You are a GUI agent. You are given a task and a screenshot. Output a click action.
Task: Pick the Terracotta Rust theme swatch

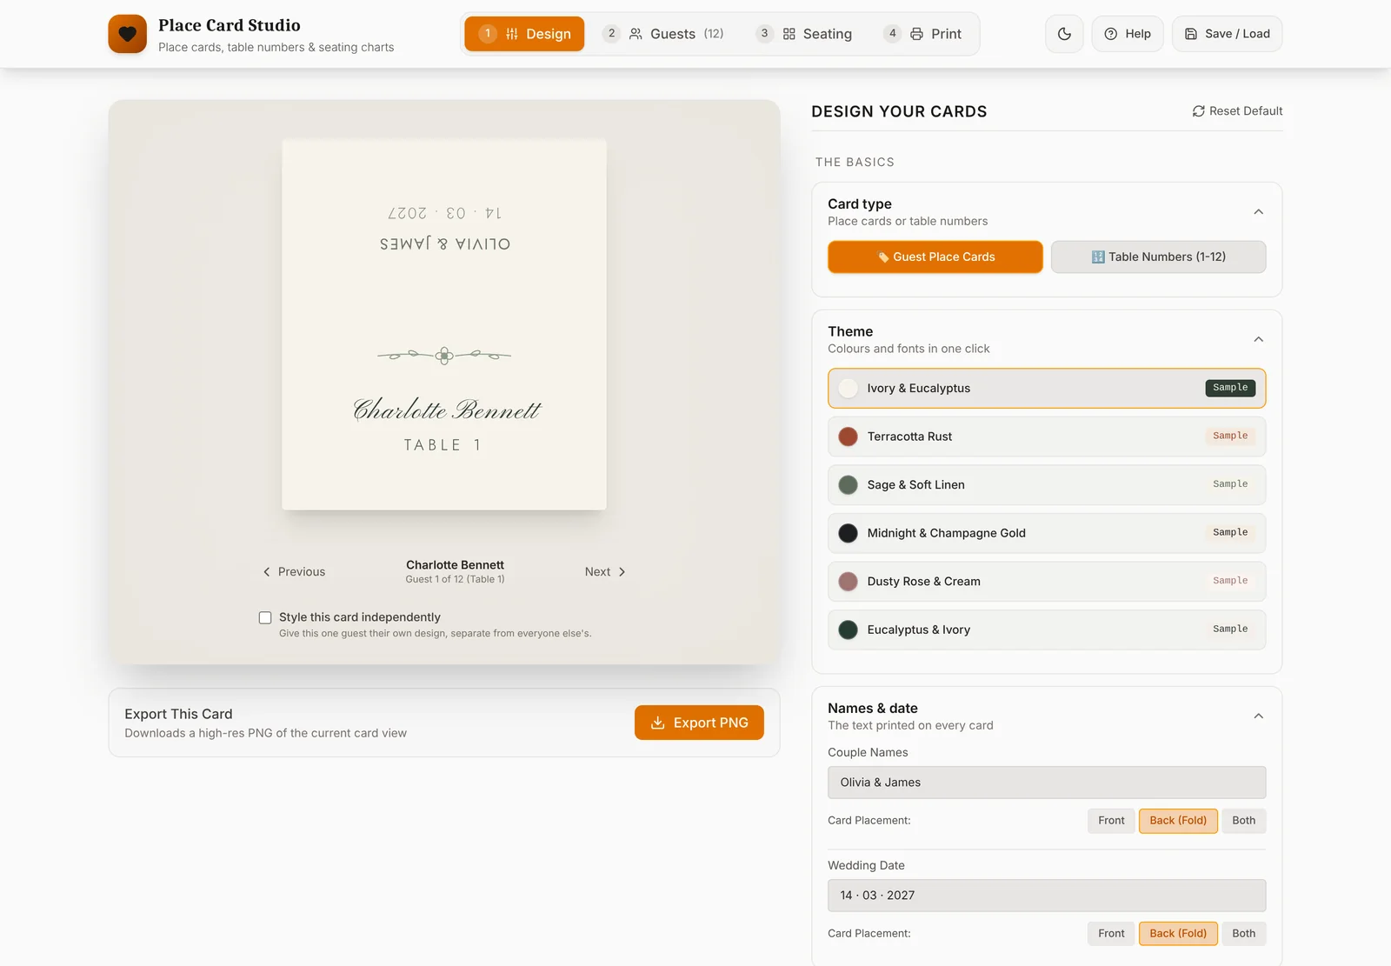[848, 436]
